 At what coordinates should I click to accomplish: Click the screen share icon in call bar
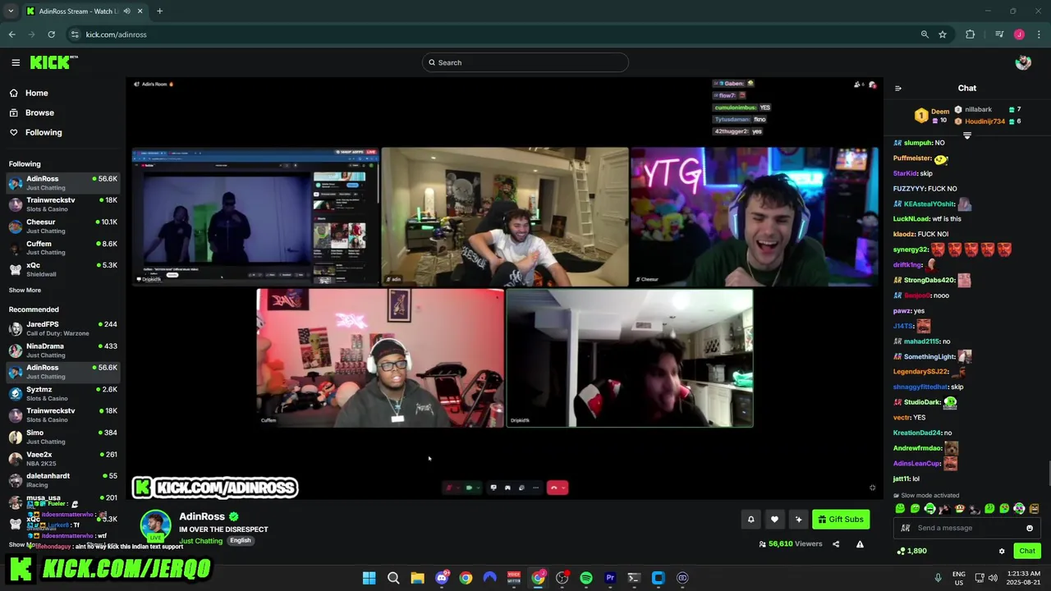pyautogui.click(x=493, y=488)
